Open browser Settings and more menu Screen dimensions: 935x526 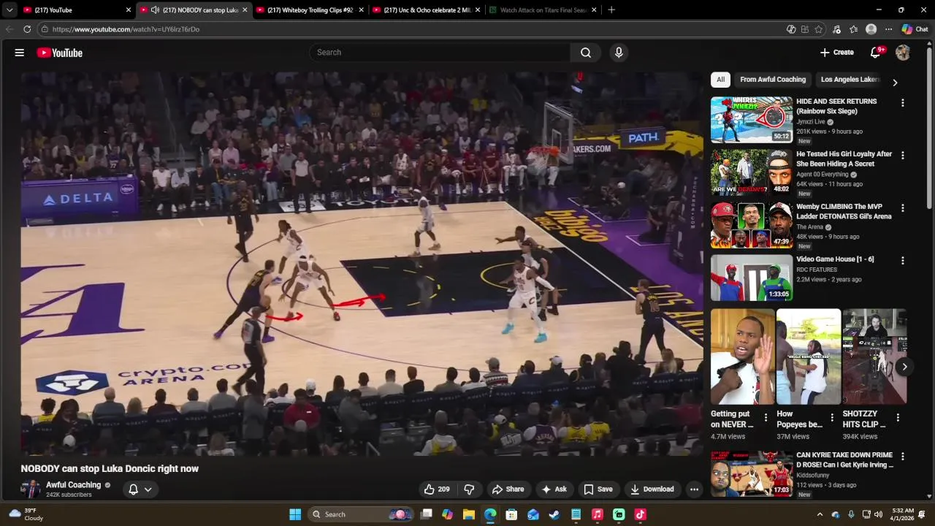[x=888, y=29]
